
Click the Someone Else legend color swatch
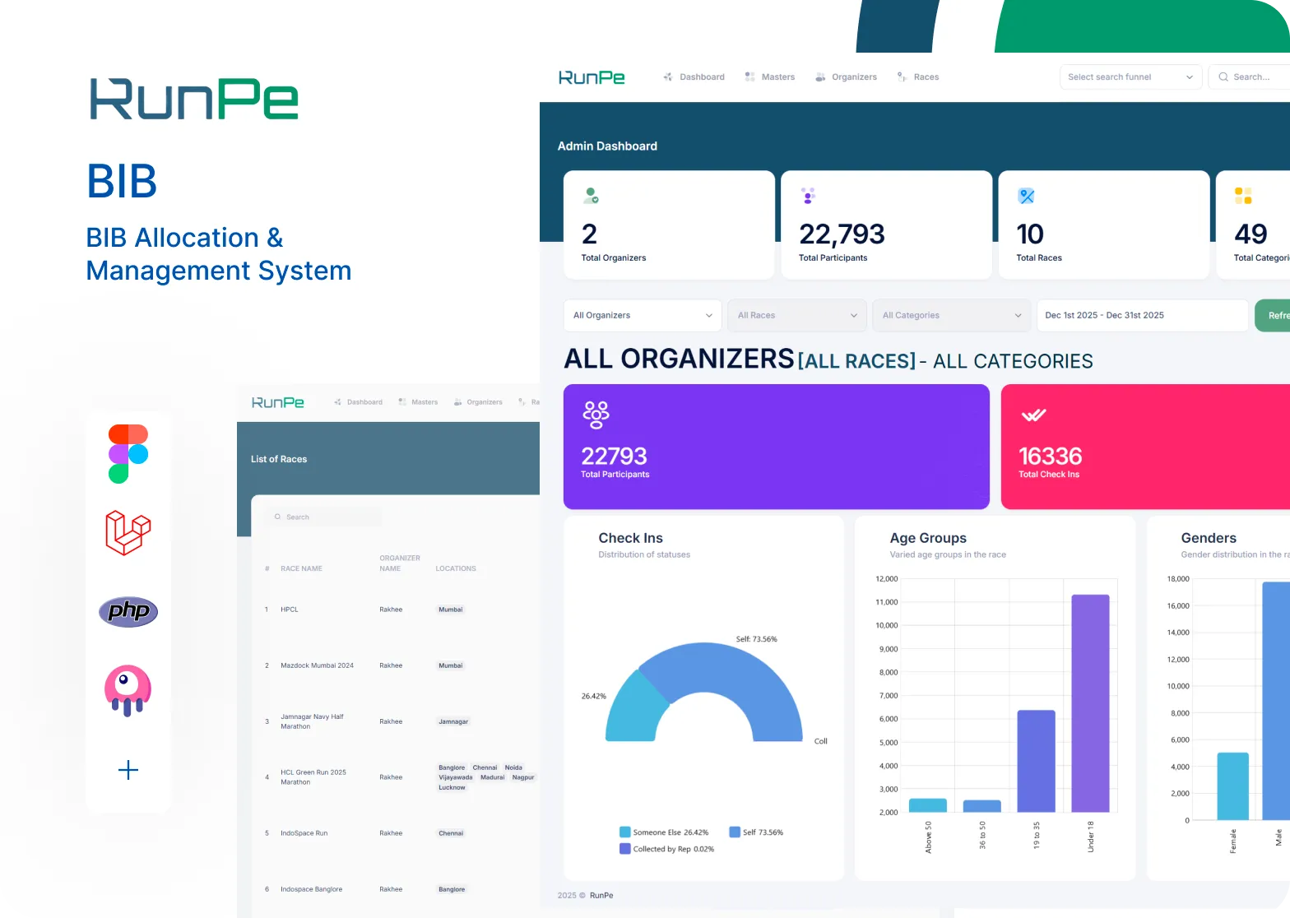point(625,832)
